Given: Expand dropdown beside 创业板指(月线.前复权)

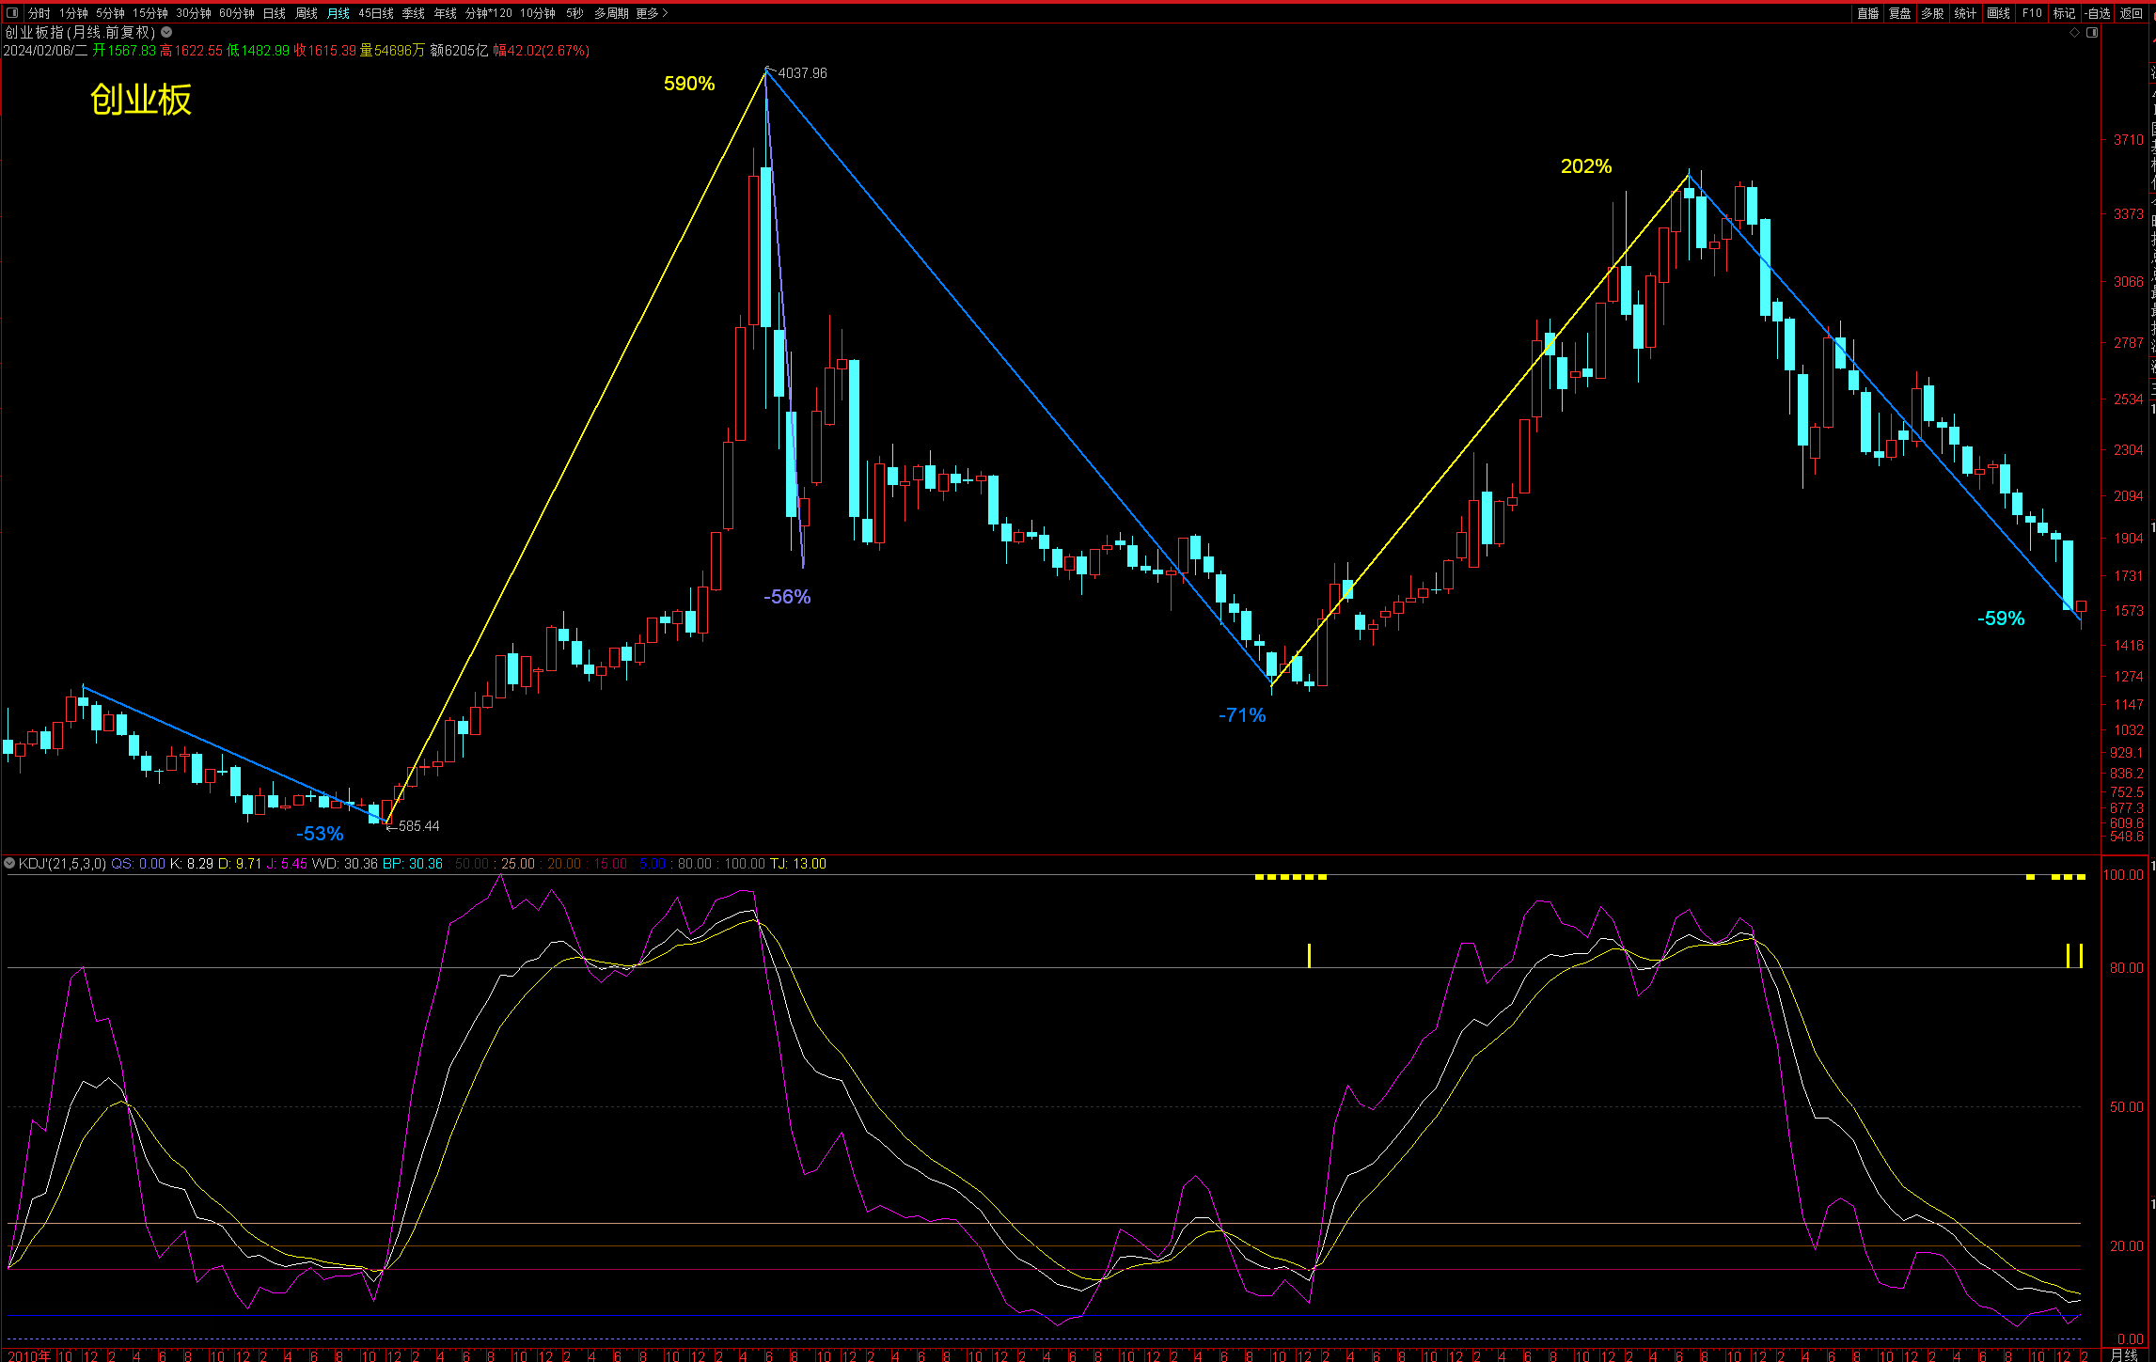Looking at the screenshot, I should pyautogui.click(x=166, y=32).
